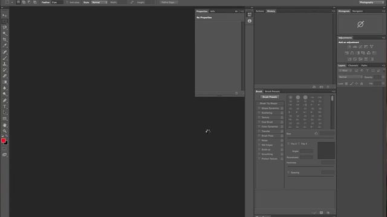Switch to the Paths tab

pos(364,66)
